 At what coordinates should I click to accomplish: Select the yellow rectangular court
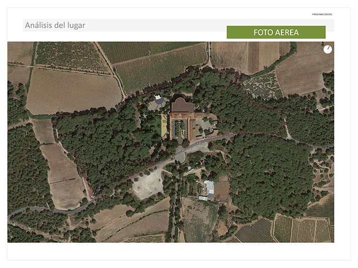pyautogui.click(x=164, y=125)
